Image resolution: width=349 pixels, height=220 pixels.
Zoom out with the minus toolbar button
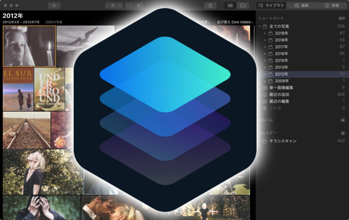coord(130,6)
